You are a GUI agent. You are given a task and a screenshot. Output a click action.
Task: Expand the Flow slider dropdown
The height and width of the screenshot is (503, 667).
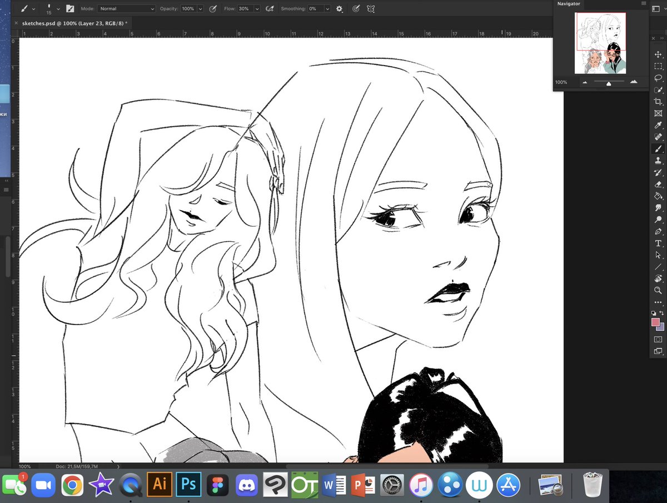pyautogui.click(x=258, y=9)
